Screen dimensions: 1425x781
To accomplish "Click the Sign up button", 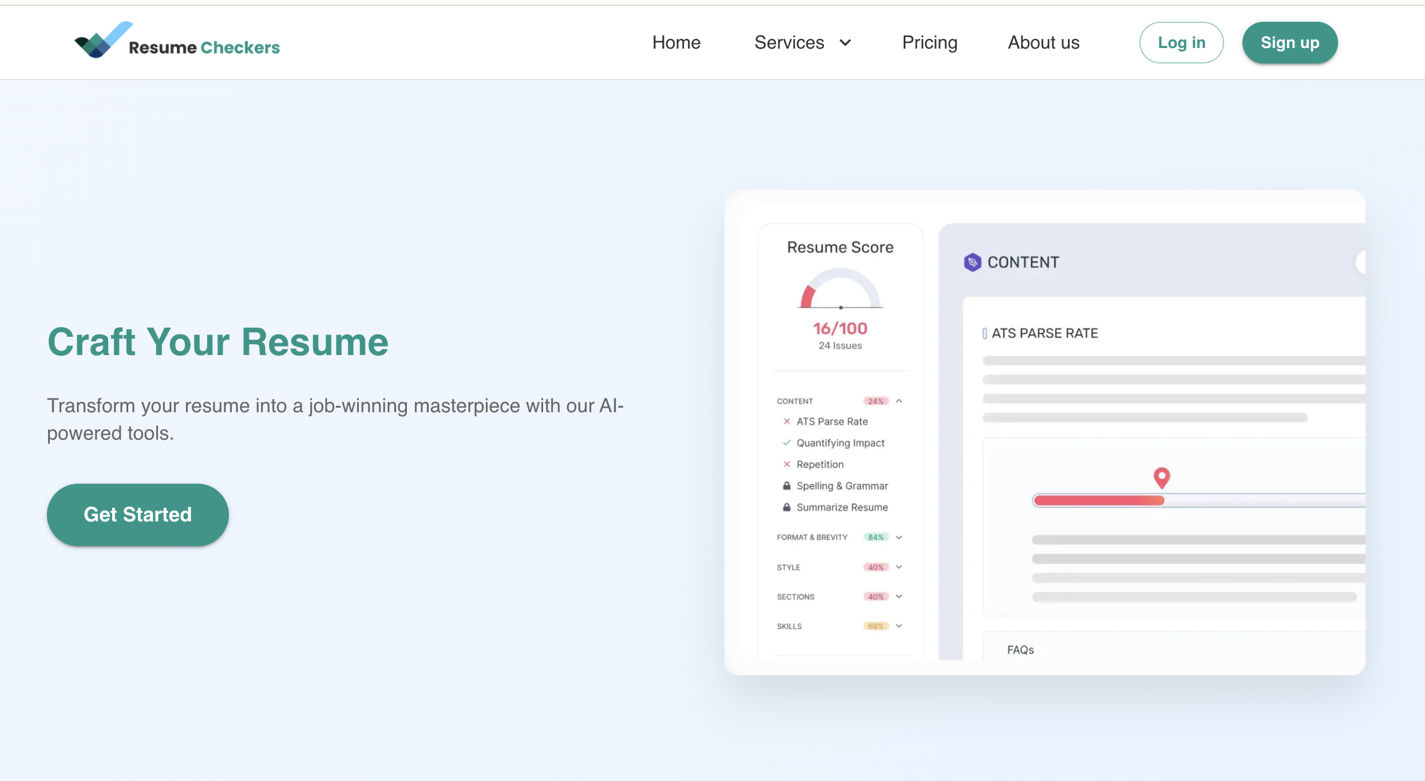I will coord(1289,42).
